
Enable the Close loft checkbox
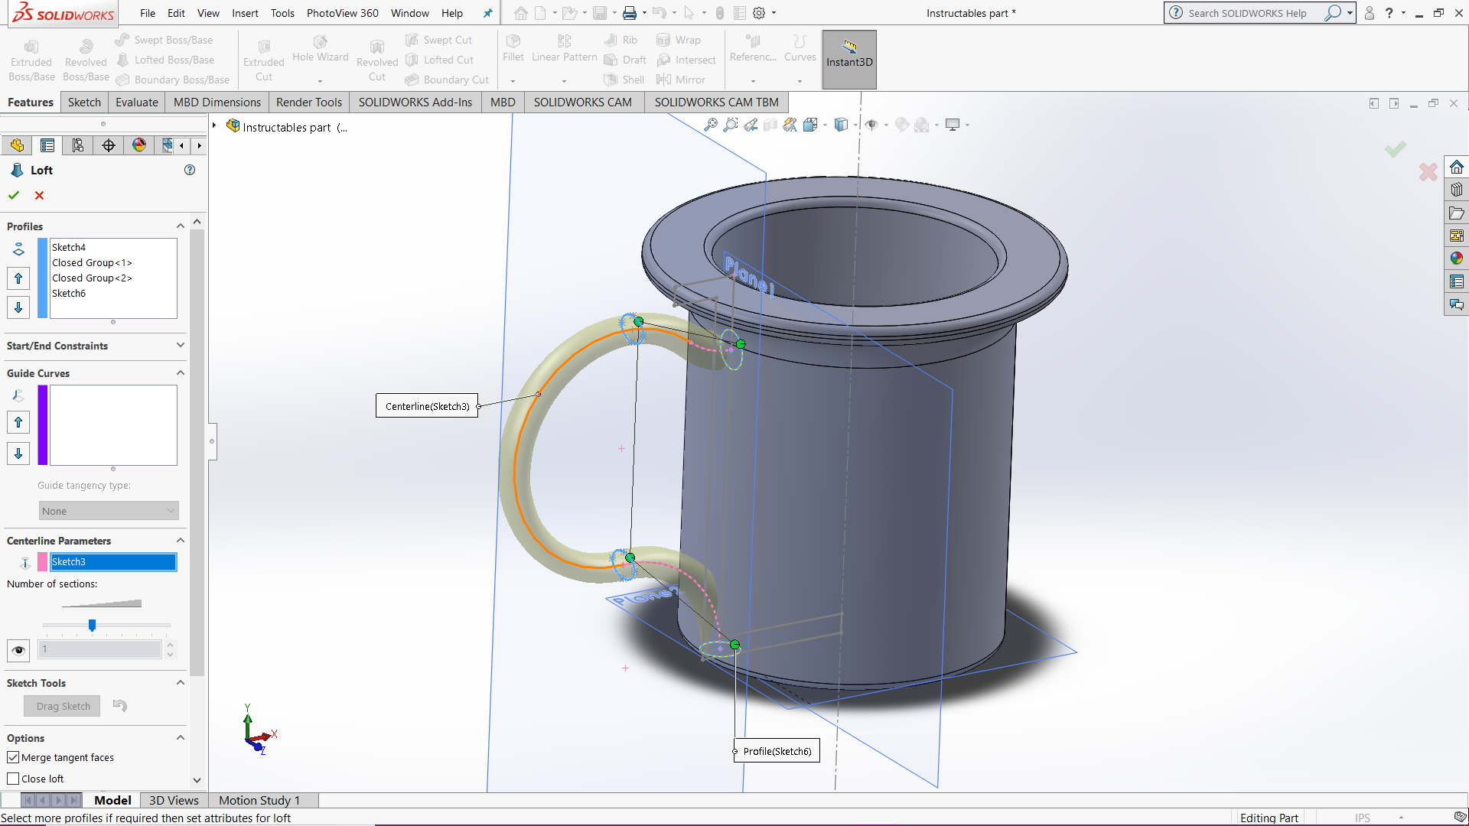[13, 778]
